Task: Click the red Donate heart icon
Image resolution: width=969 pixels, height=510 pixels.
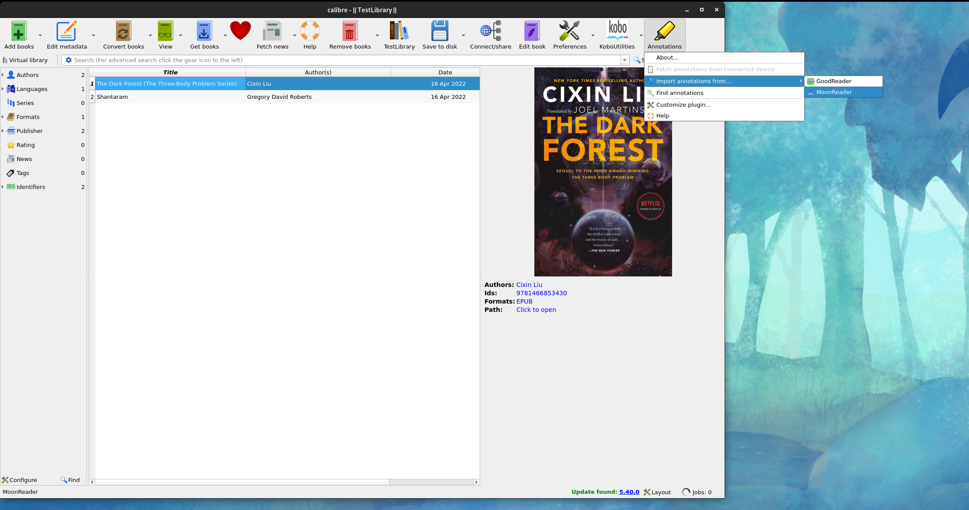Action: click(x=240, y=31)
